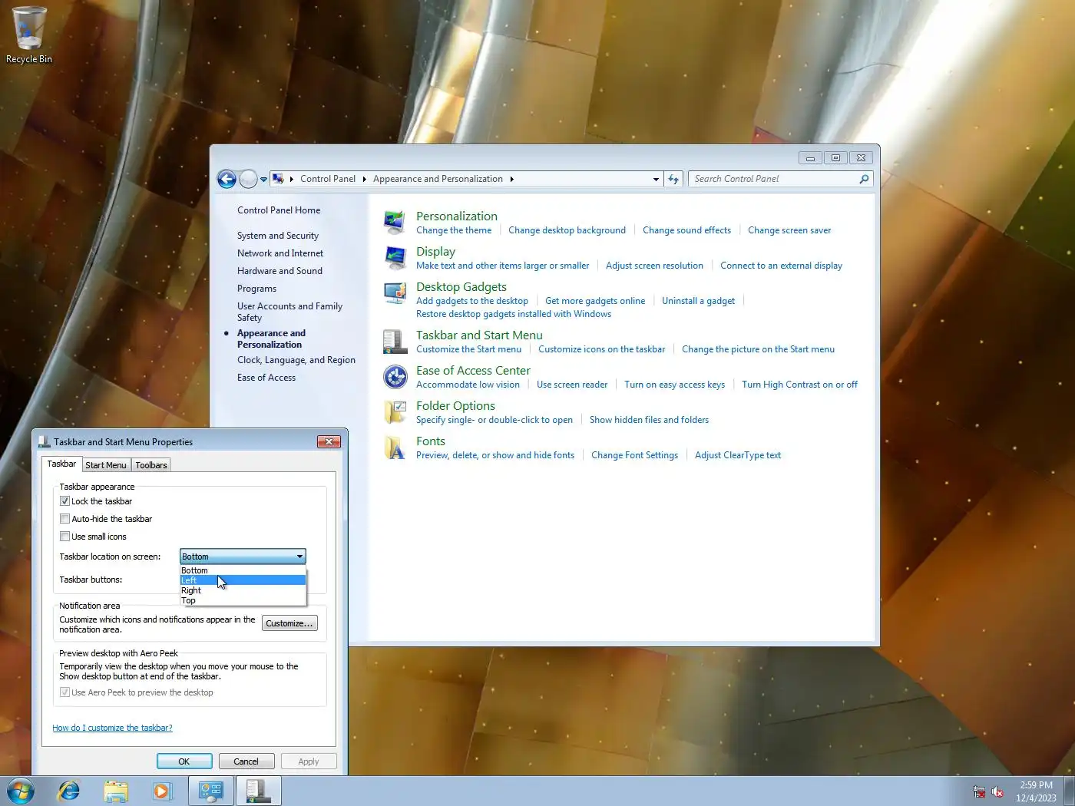Open the Taskbar location combo box

243,557
